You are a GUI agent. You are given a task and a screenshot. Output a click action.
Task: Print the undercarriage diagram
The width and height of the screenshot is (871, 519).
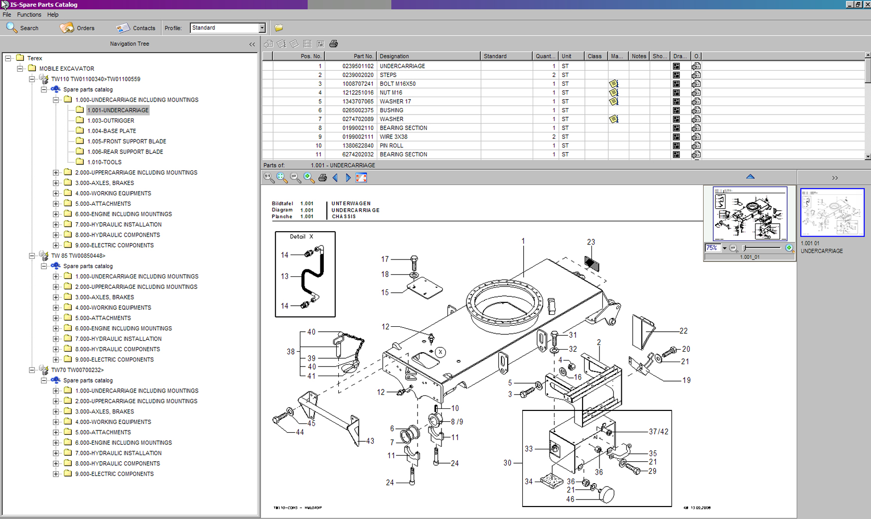(322, 178)
